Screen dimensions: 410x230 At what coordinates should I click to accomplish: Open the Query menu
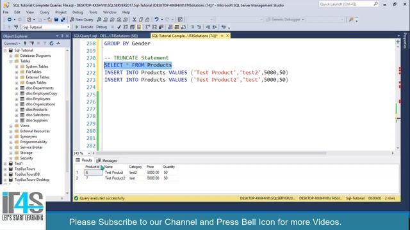[44, 12]
